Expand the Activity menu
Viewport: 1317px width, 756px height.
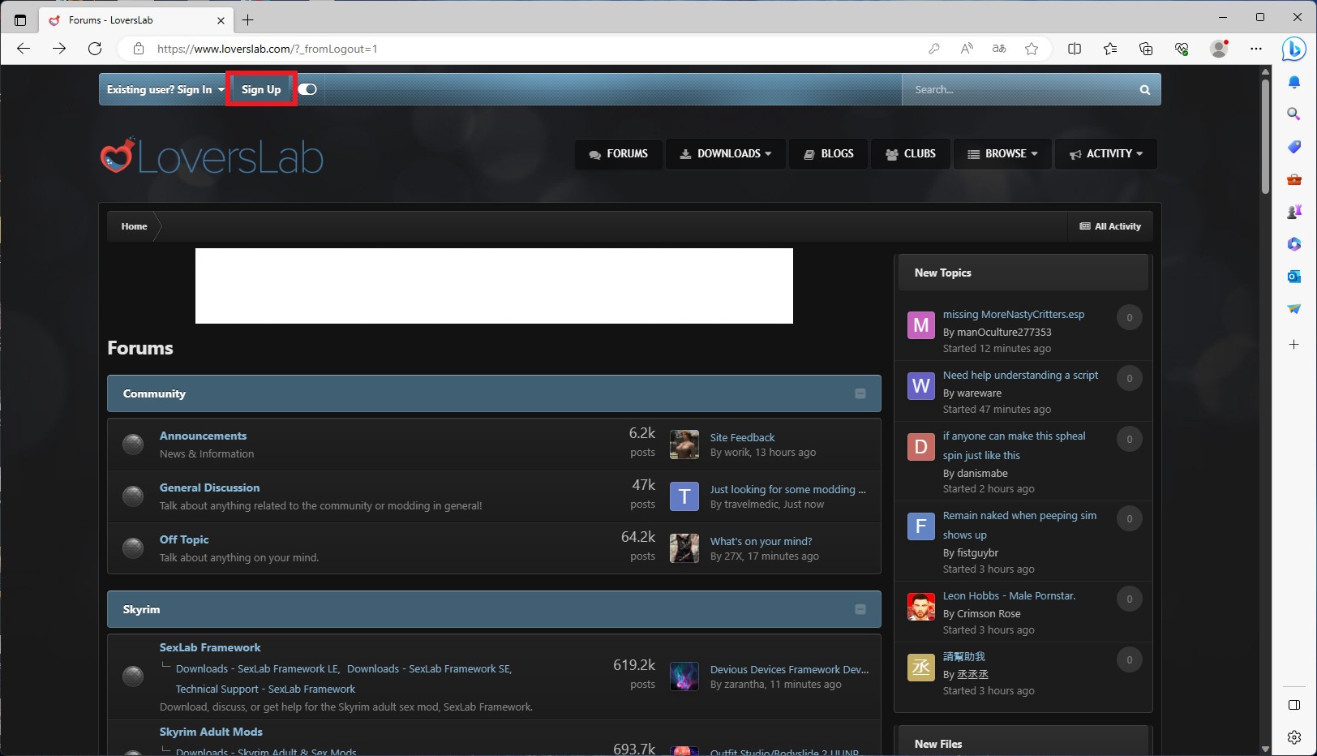coord(1105,153)
